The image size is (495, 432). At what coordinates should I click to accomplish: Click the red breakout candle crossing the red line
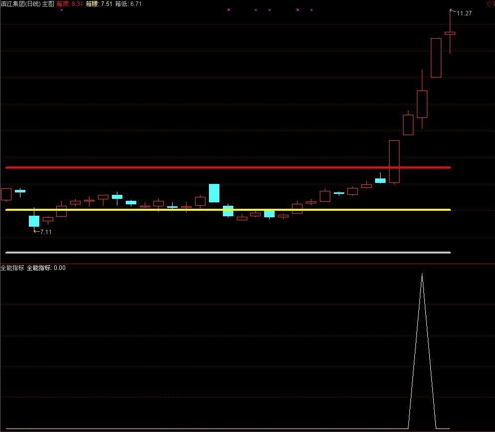(394, 162)
